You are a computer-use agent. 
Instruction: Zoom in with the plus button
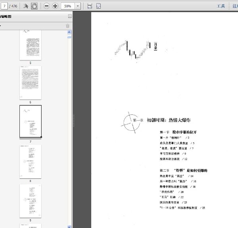[55, 6]
